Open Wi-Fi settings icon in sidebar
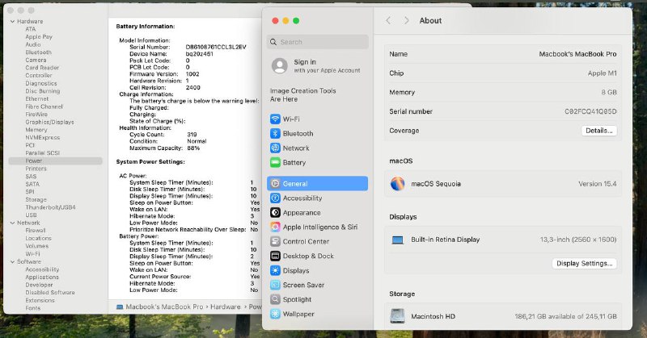This screenshot has width=647, height=338. [x=275, y=119]
